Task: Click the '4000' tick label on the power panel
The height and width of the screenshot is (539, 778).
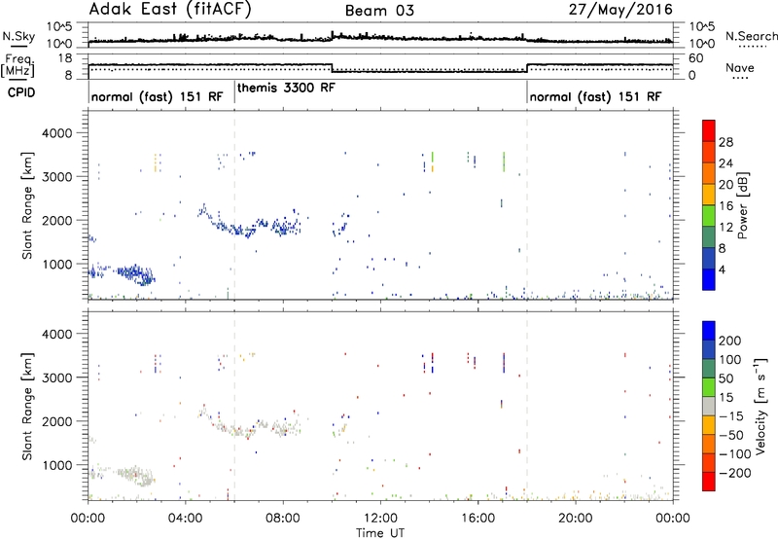Action: click(x=56, y=133)
